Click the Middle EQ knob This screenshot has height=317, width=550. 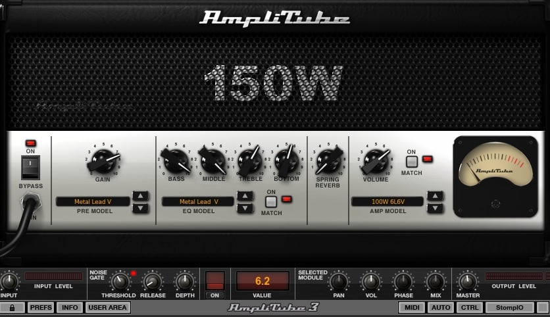(213, 161)
